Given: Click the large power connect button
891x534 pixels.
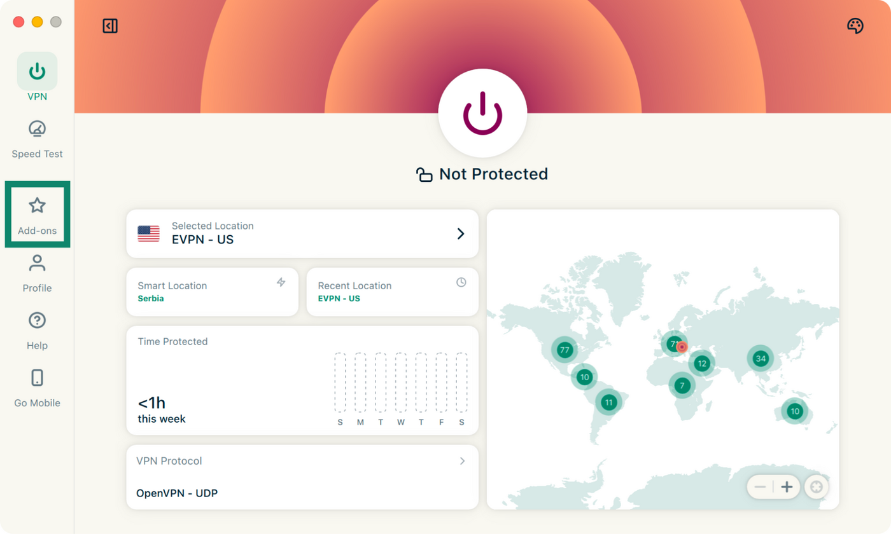Looking at the screenshot, I should point(483,113).
